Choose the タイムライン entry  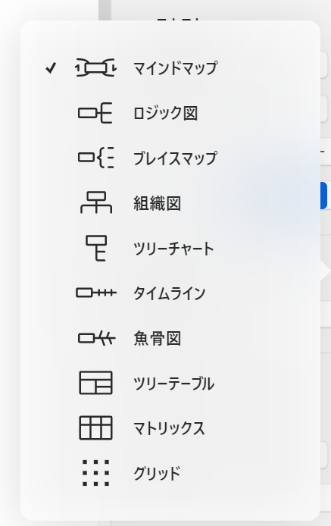coord(170,293)
